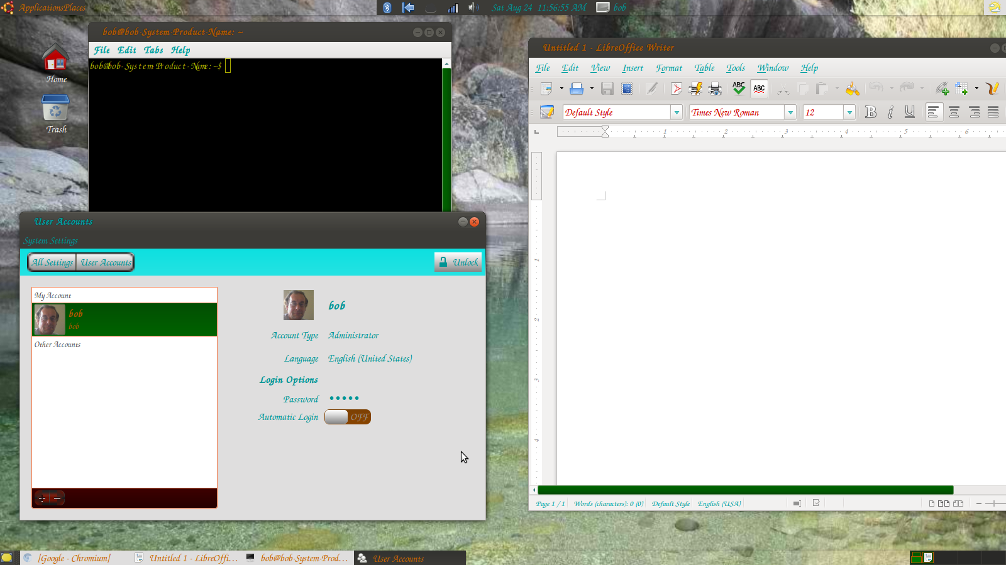Click the User Accounts breadcrumb button
This screenshot has width=1006, height=565.
pos(106,262)
